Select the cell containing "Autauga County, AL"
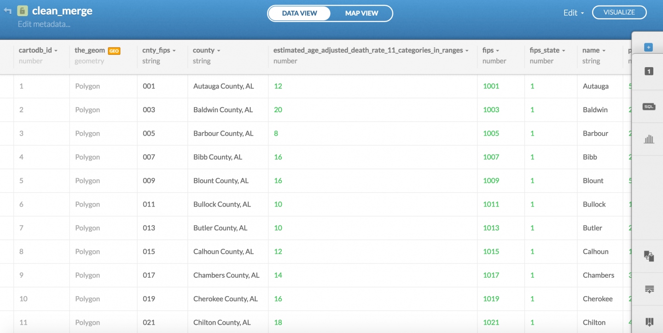The image size is (663, 333). [x=222, y=86]
